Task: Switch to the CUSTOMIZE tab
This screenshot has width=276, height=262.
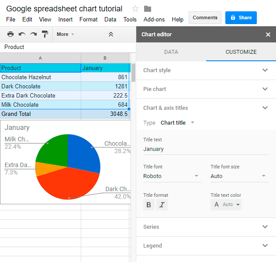Action: [x=241, y=52]
